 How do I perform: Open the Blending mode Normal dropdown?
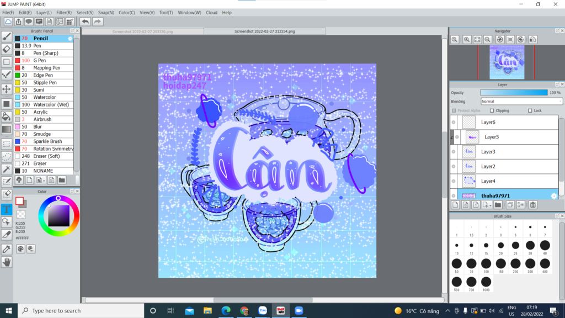(521, 102)
